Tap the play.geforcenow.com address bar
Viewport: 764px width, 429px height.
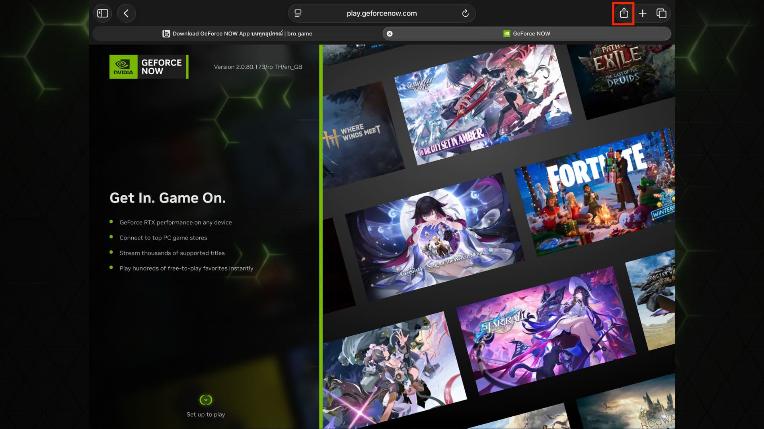381,13
